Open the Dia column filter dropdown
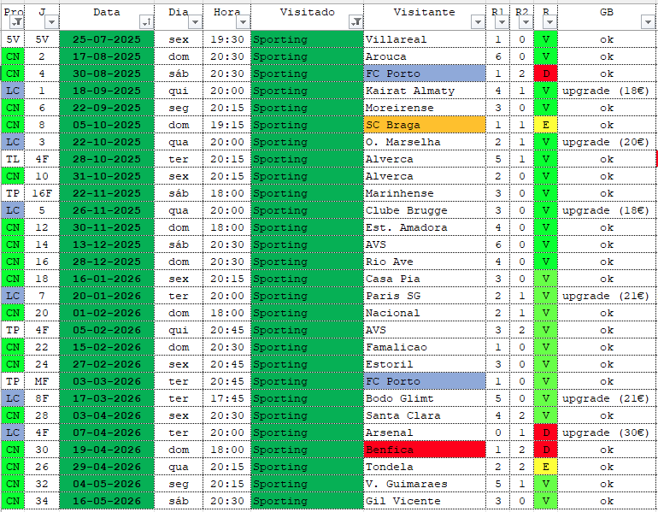This screenshot has height=512, width=658. coord(195,22)
